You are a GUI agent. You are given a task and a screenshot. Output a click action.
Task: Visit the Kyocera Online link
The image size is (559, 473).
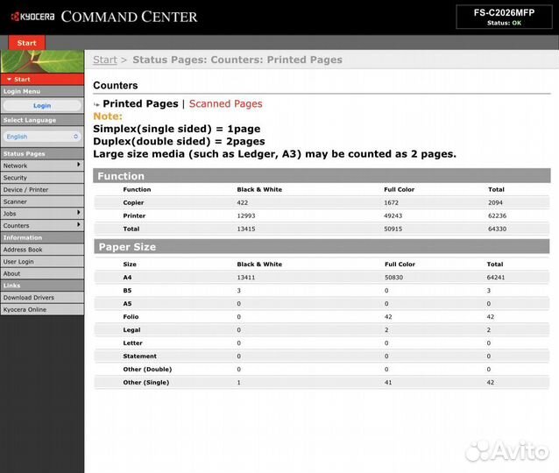point(42,309)
